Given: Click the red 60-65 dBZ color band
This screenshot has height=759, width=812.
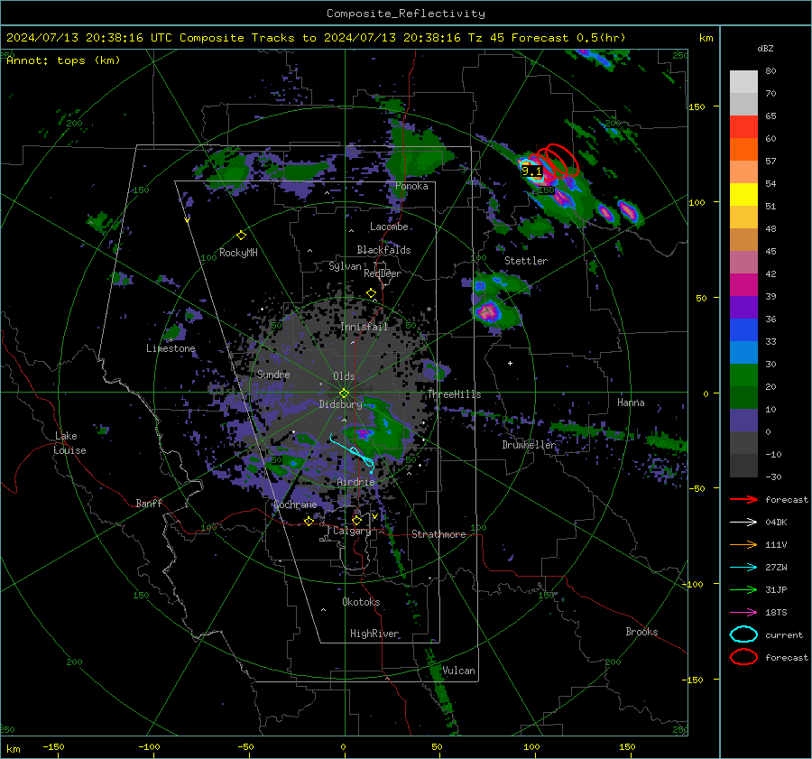Looking at the screenshot, I should point(743,127).
